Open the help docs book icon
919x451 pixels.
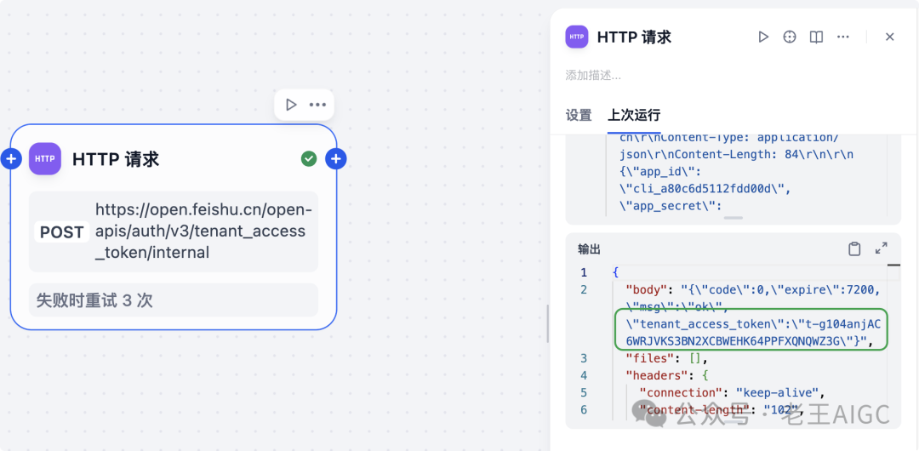coord(816,37)
